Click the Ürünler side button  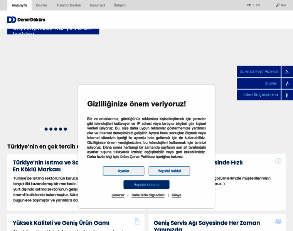(259, 84)
